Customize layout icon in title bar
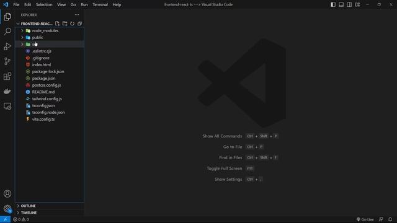The width and height of the screenshot is (397, 223). (357, 4)
